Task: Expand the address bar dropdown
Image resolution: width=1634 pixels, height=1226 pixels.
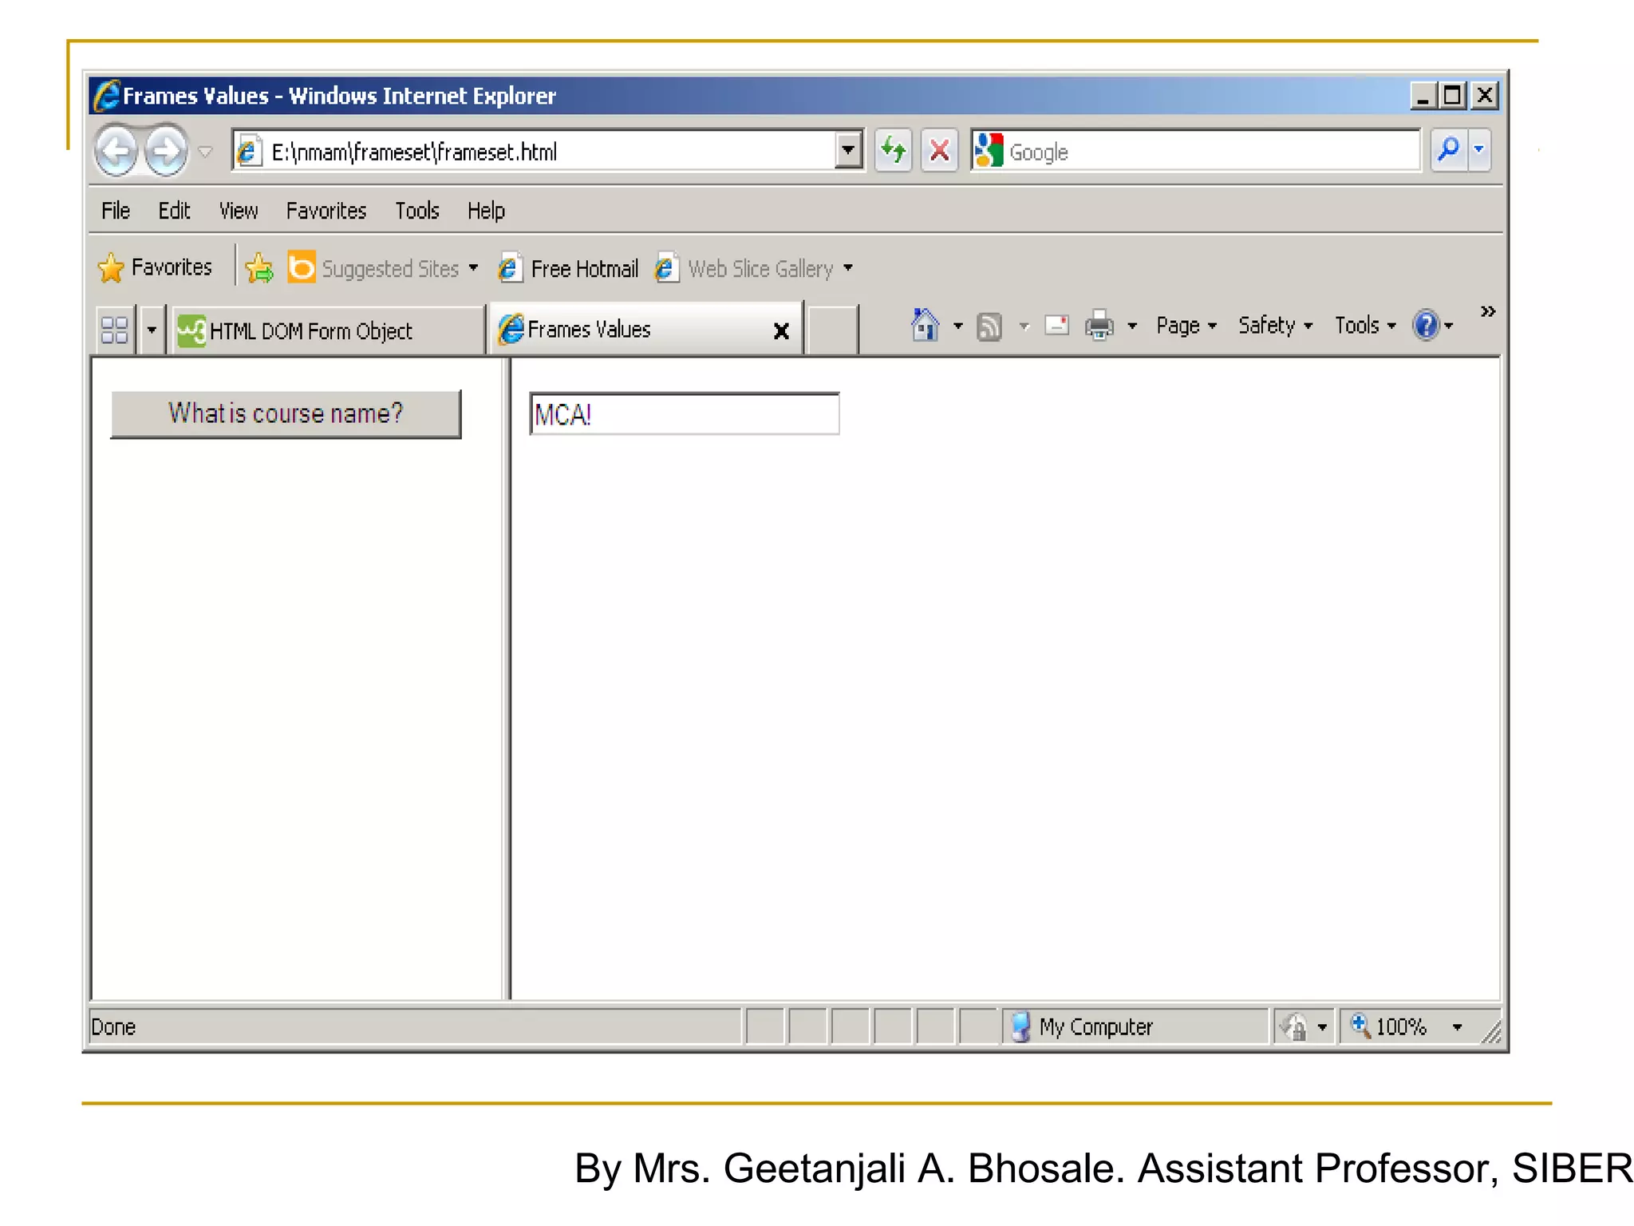Action: point(848,150)
